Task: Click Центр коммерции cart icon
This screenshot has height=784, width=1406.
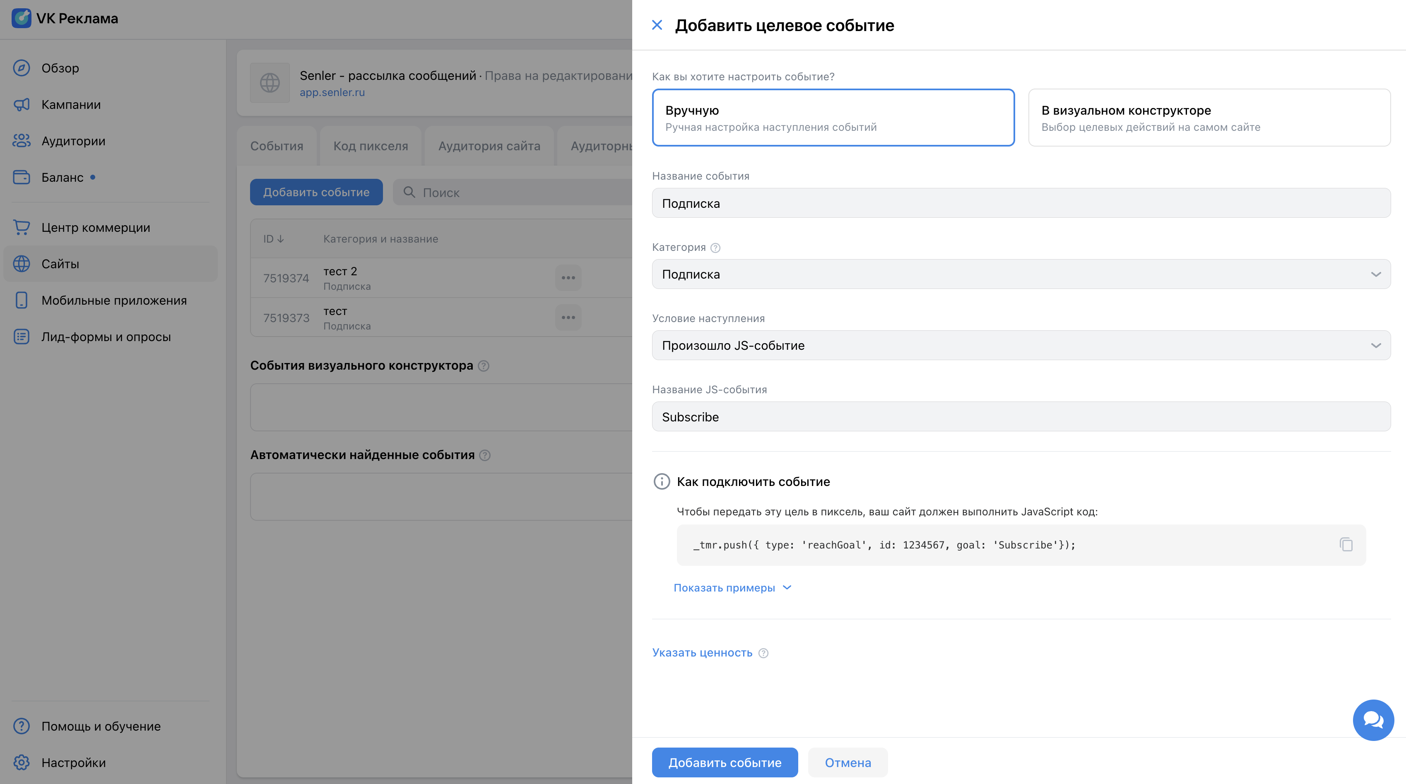Action: (21, 228)
